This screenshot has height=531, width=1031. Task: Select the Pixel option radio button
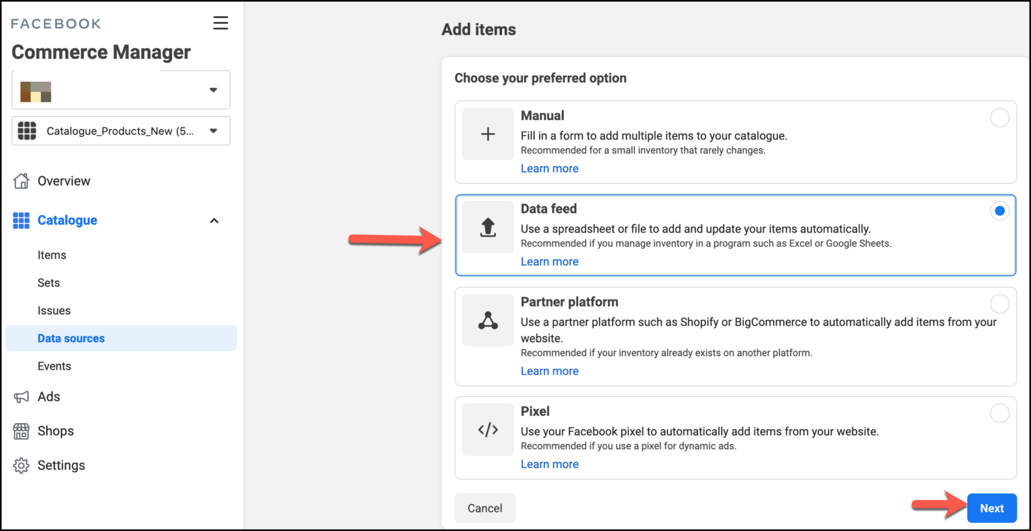point(999,413)
